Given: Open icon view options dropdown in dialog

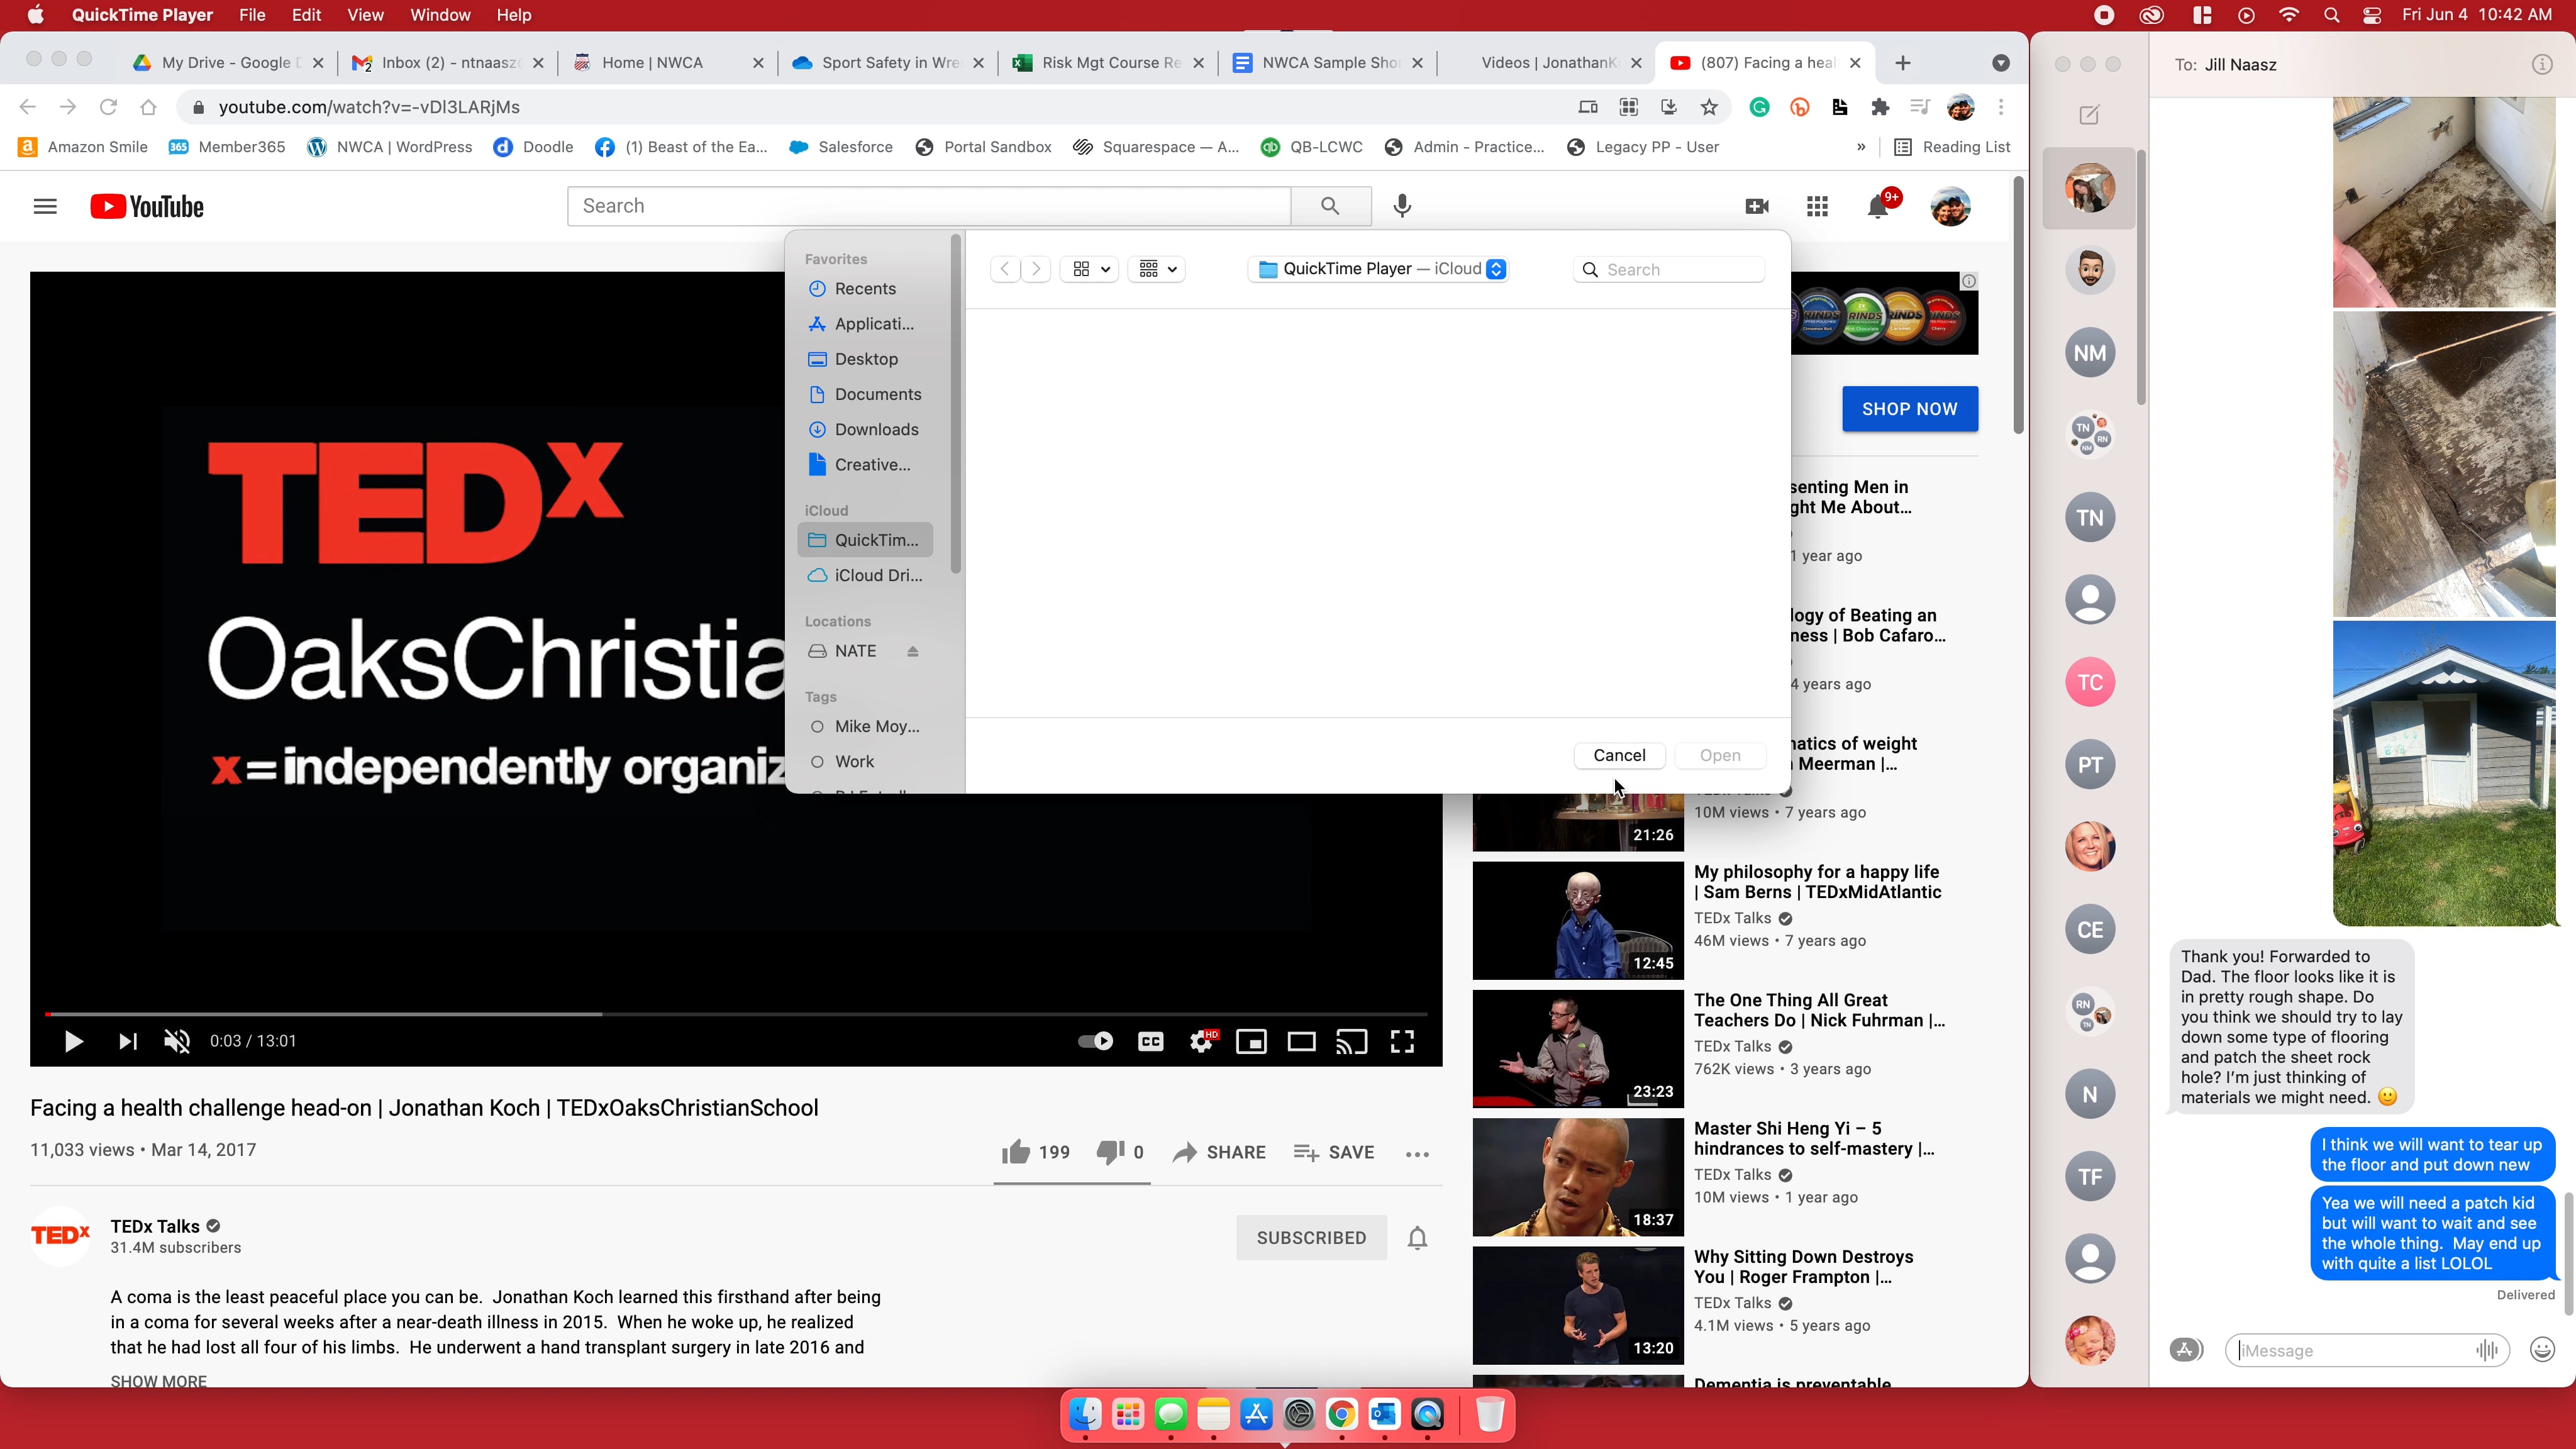Looking at the screenshot, I should coord(1090,269).
